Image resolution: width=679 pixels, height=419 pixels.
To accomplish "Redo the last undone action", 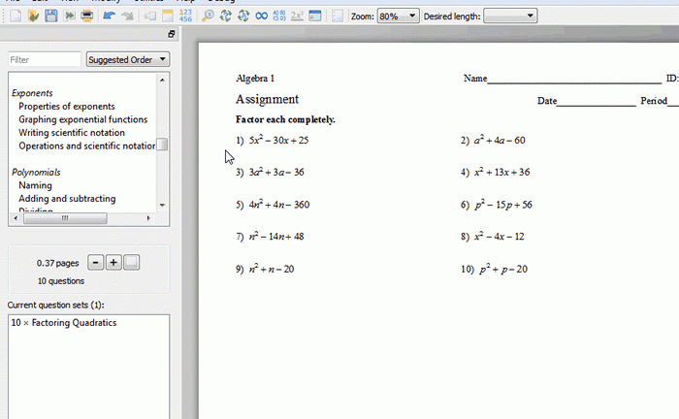I will [x=127, y=16].
